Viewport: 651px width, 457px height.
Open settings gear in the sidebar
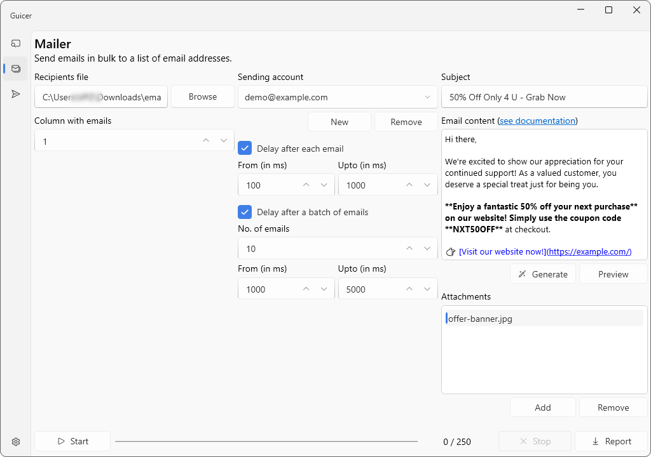[16, 442]
